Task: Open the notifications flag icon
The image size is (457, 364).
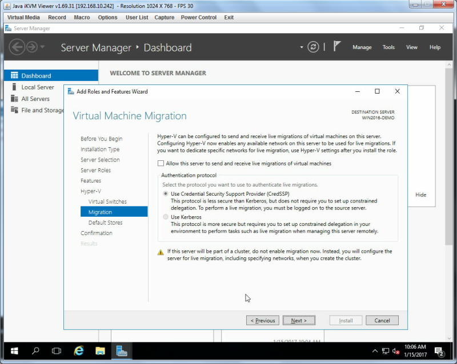Action: [337, 46]
